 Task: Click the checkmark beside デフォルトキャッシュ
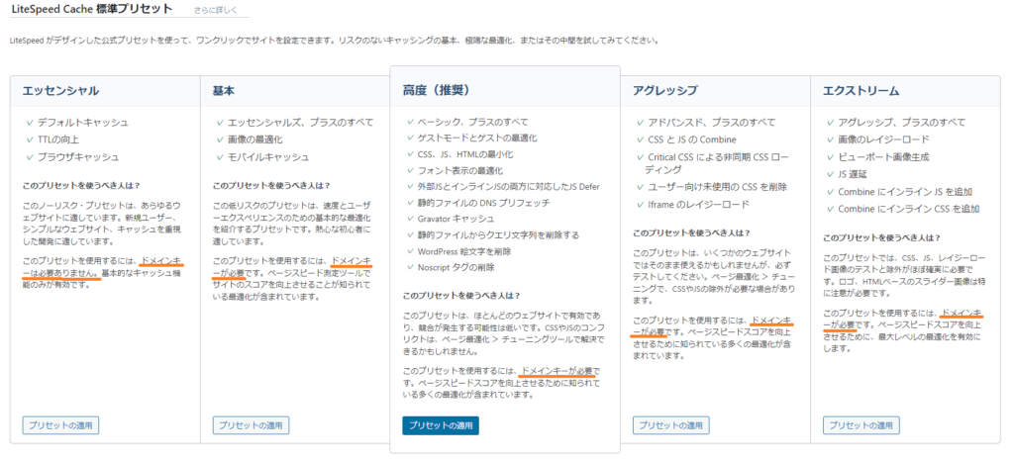coord(30,123)
